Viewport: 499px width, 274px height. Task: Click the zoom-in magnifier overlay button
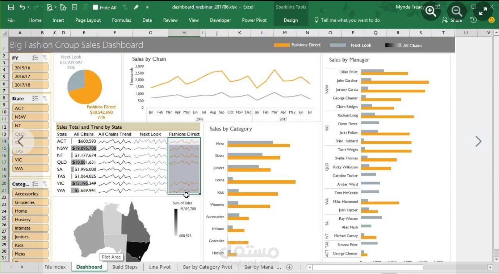coord(431,11)
